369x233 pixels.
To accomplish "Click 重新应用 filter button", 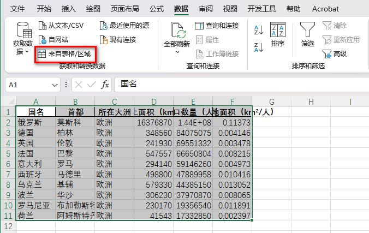I will 341,39.
